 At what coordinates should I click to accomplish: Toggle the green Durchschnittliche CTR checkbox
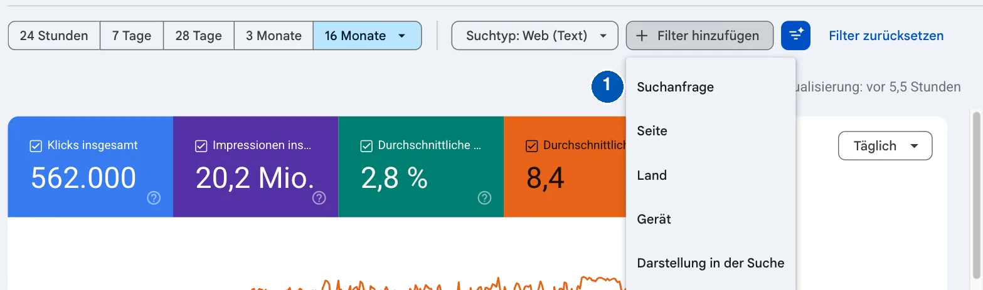tap(366, 146)
